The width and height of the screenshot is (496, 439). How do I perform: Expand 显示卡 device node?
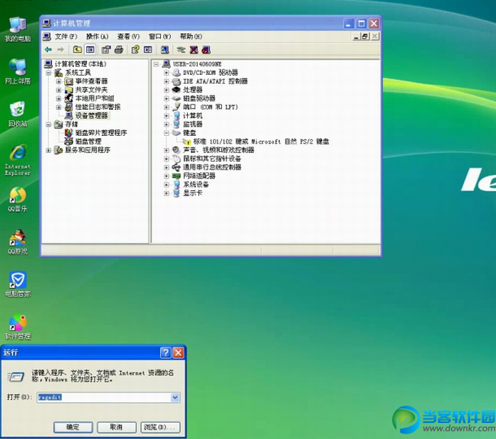coord(166,193)
